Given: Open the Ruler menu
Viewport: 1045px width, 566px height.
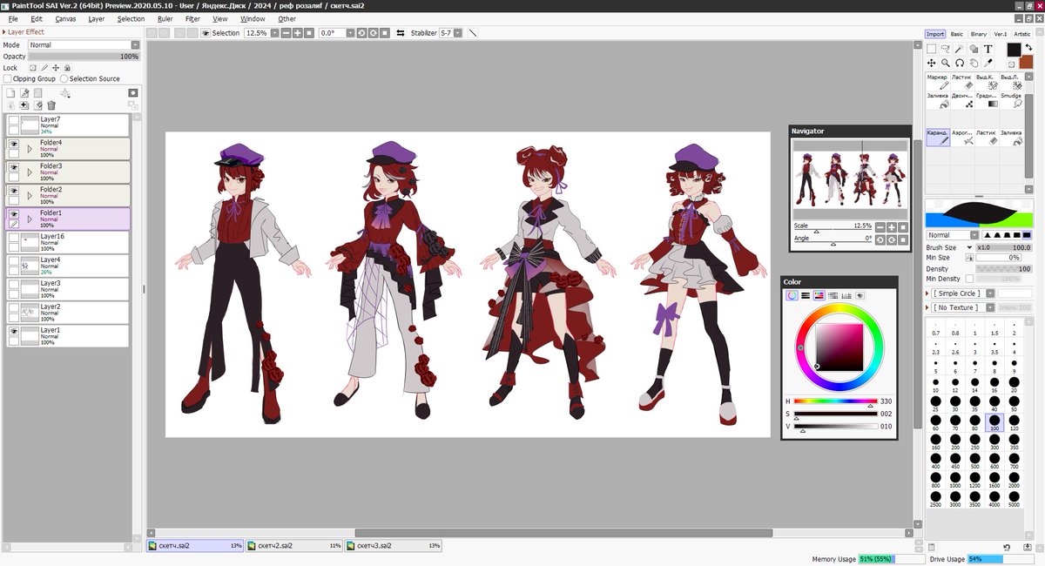Looking at the screenshot, I should tap(165, 18).
